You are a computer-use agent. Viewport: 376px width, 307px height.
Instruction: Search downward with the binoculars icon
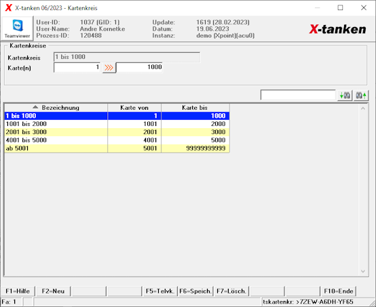(x=345, y=96)
